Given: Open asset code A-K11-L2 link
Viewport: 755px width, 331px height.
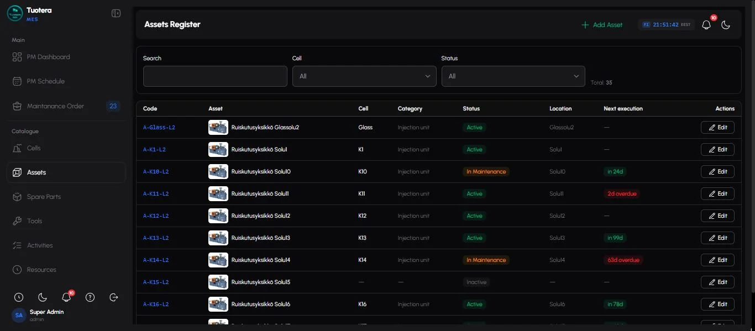Looking at the screenshot, I should point(156,194).
